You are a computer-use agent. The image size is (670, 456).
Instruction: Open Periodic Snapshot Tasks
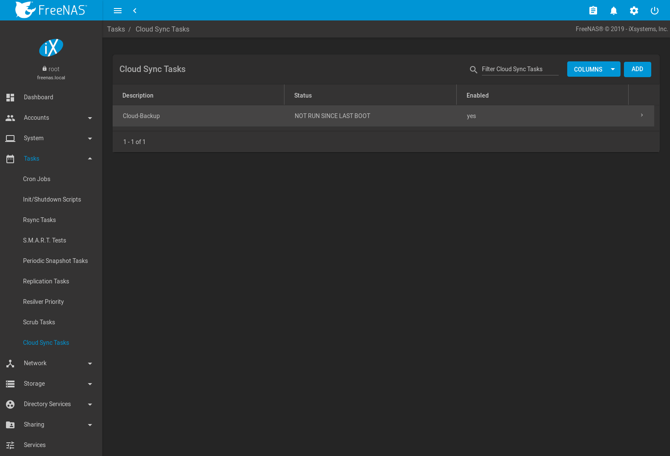coord(55,261)
